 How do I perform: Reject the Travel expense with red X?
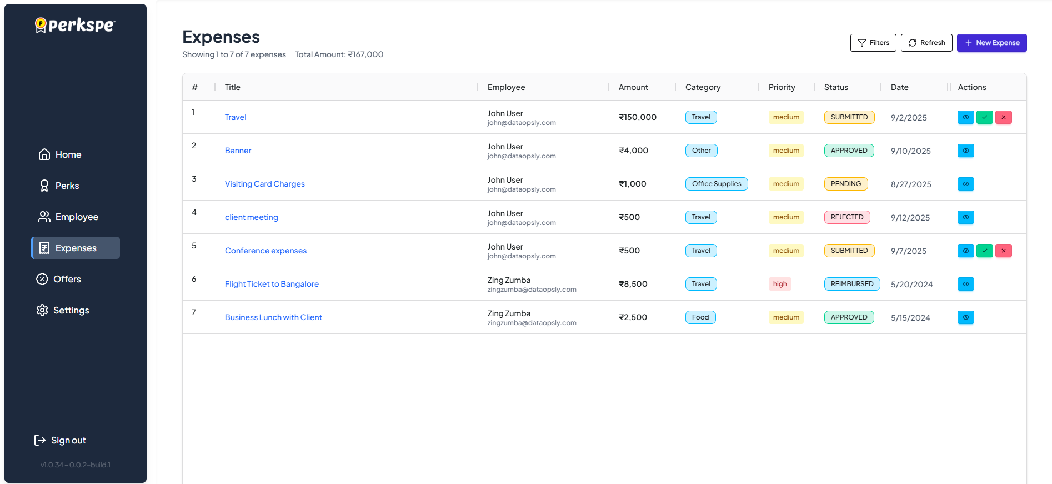tap(1003, 117)
